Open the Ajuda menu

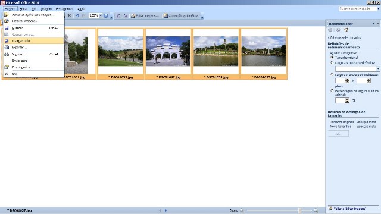(x=81, y=9)
